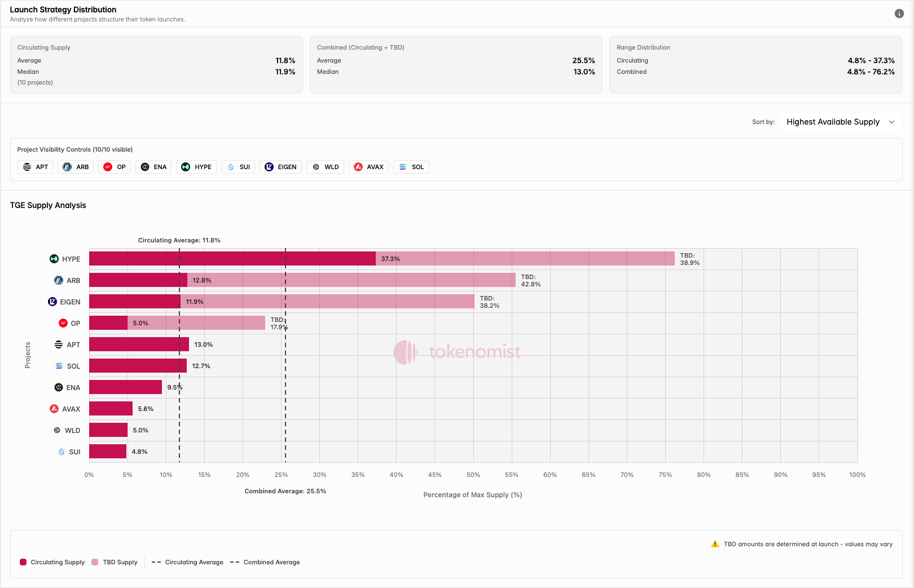Click the OP logo on the chart axis
Screen dimensions: 914x588
click(x=63, y=323)
